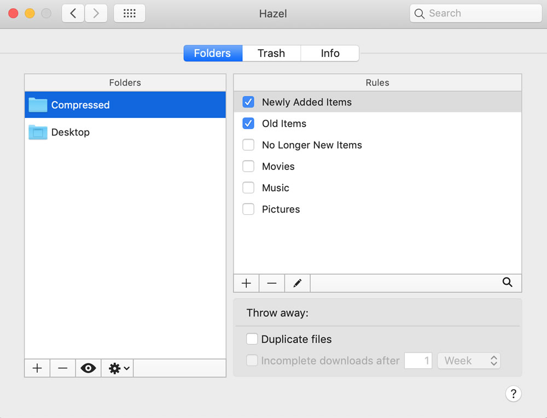The height and width of the screenshot is (418, 547).
Task: Click the Compressed folder icon
Action: coord(38,105)
